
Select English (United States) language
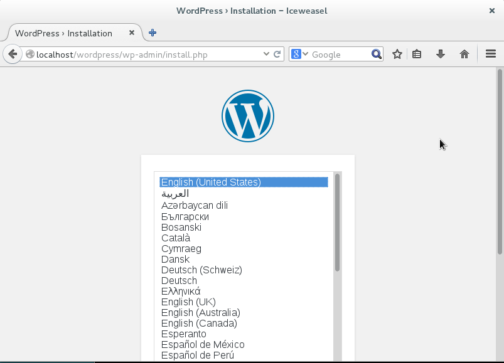(x=244, y=182)
